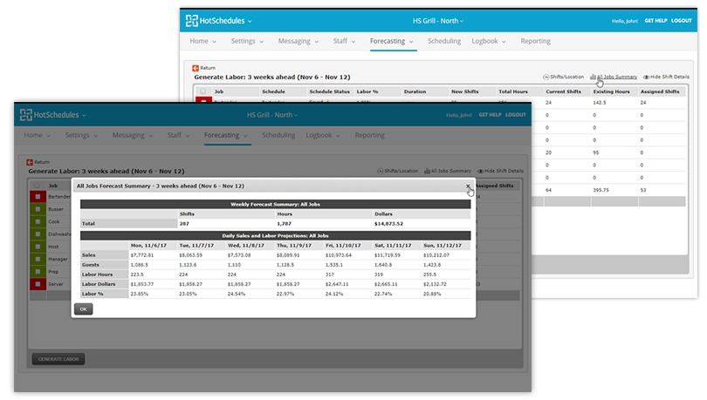Viewport: 707px width, 400px height.
Task: Open the Reporting tab in the bright window
Action: (x=535, y=41)
